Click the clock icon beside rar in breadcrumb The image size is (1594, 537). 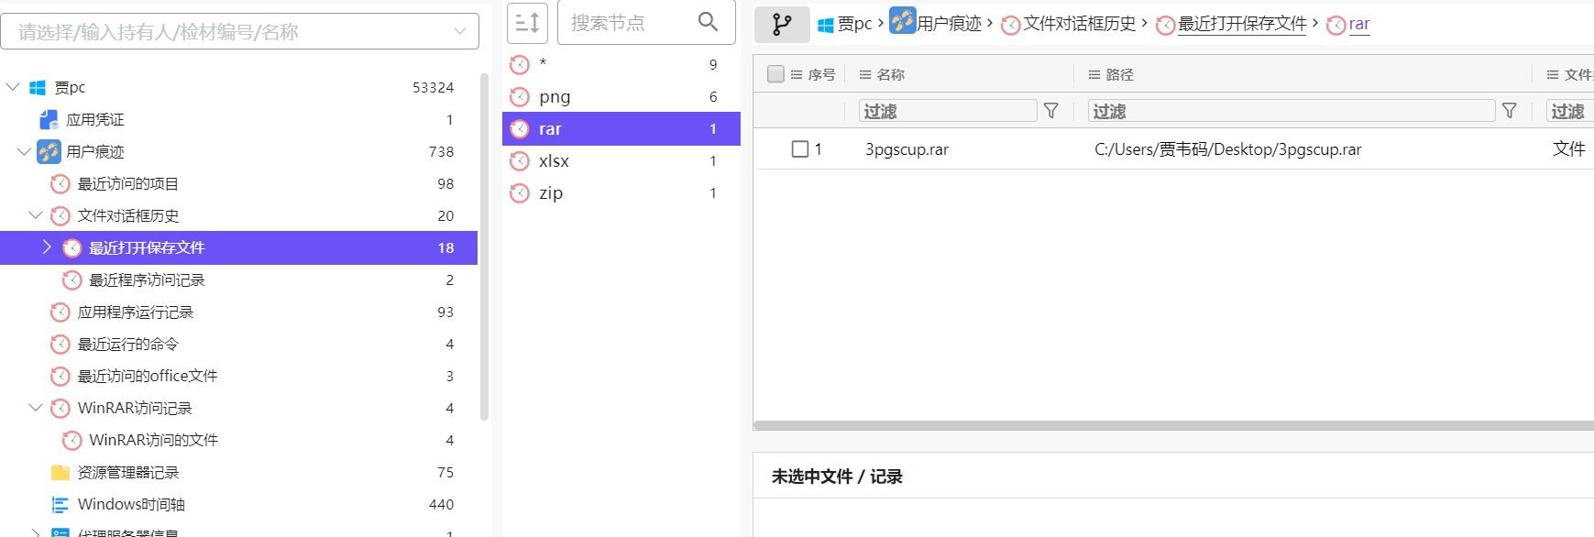1336,25
